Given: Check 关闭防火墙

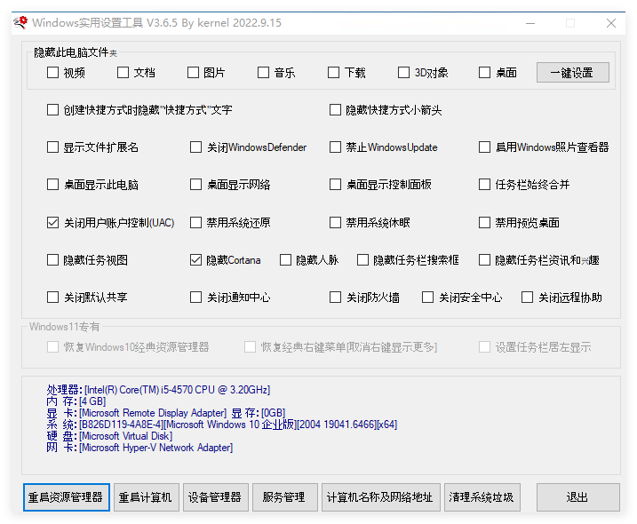Looking at the screenshot, I should [x=335, y=298].
